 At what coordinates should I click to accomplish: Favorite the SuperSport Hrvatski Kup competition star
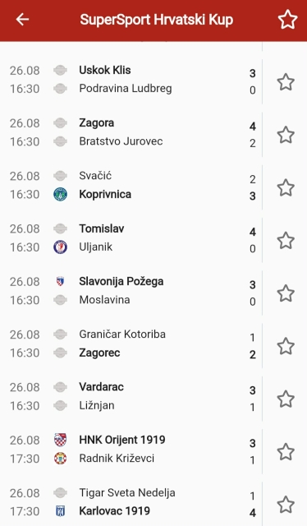(x=287, y=20)
